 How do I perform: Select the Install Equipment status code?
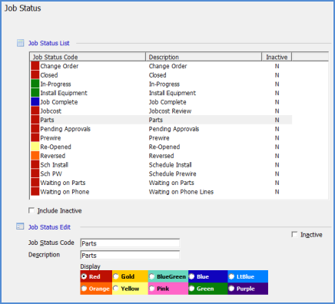(64, 93)
